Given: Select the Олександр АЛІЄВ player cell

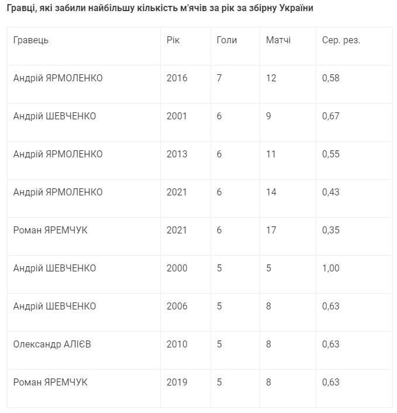Looking at the screenshot, I should point(52,344).
